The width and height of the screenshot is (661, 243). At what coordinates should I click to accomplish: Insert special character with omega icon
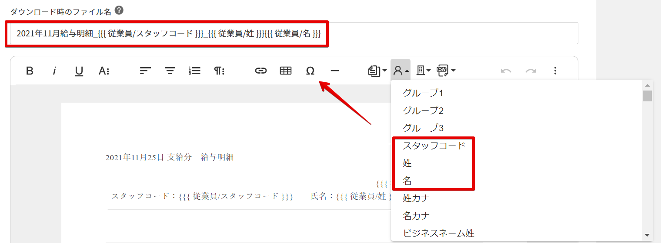pyautogui.click(x=310, y=71)
